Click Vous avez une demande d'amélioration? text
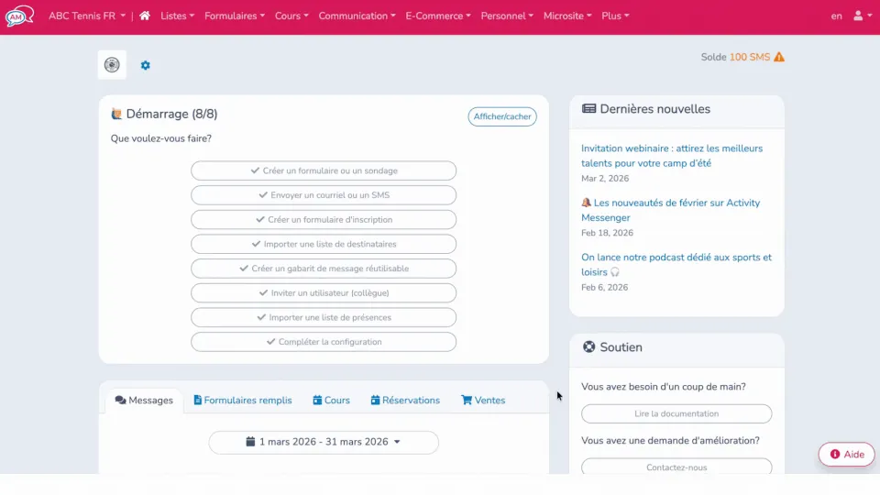880x495 pixels. [670, 441]
